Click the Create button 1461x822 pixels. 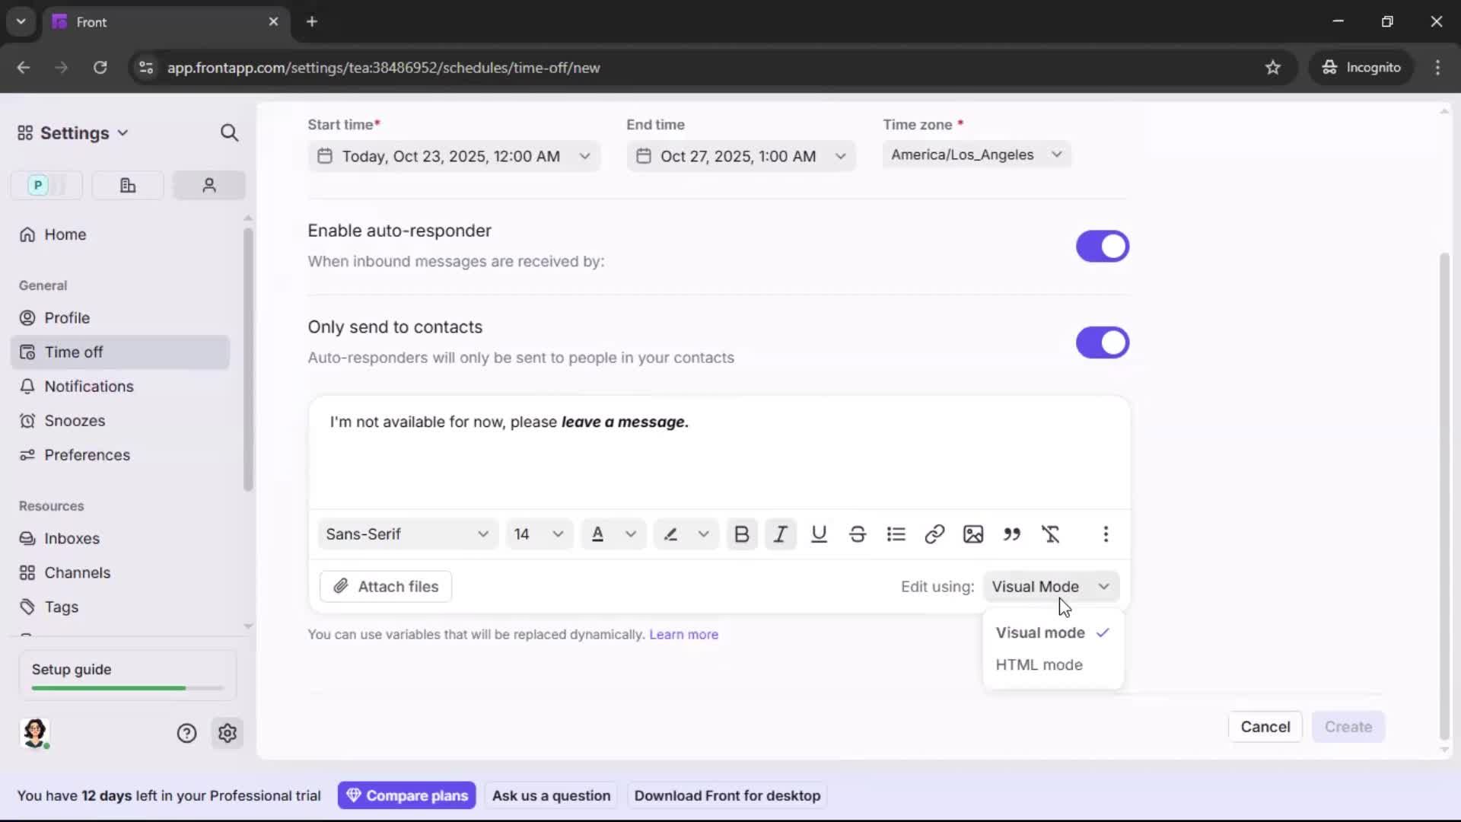coord(1348,727)
